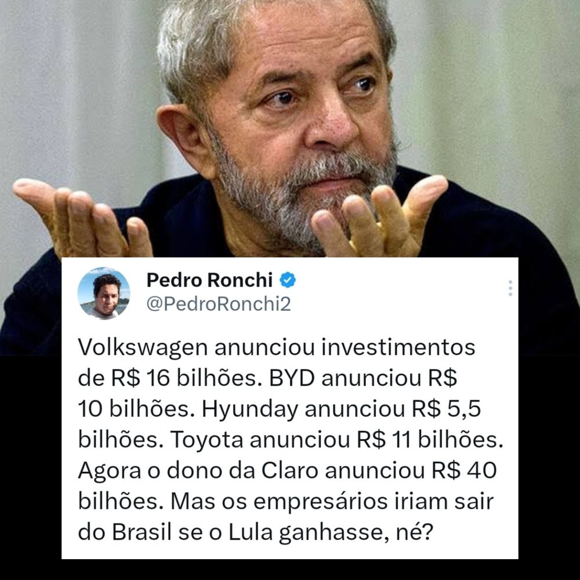Click the Pedro Ronchi display name
The image size is (580, 580).
tap(209, 280)
